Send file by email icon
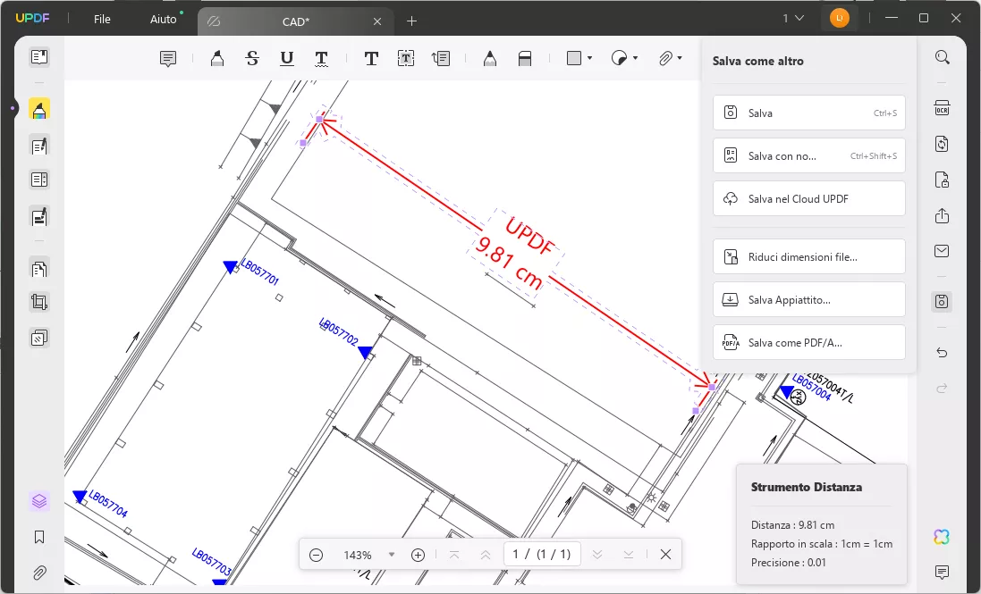Viewport: 981px width, 594px height. (943, 251)
